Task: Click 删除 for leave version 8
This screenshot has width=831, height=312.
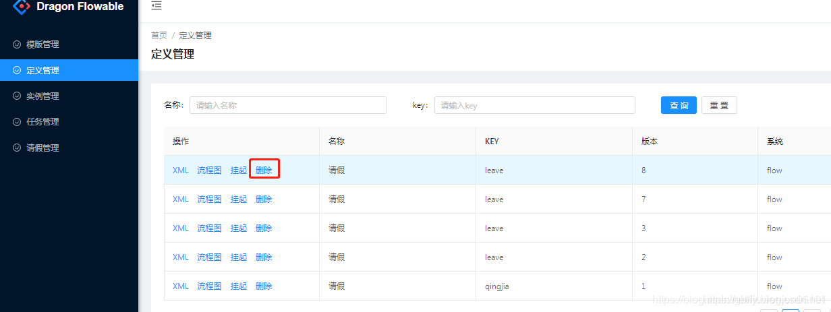Action: [264, 170]
